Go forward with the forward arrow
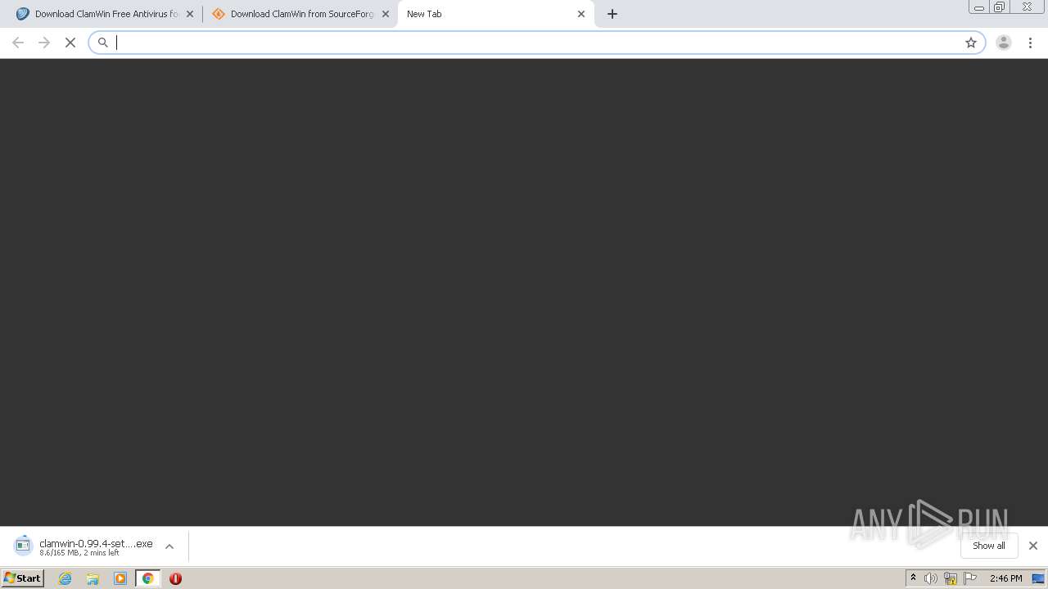The width and height of the screenshot is (1048, 589). 44,43
